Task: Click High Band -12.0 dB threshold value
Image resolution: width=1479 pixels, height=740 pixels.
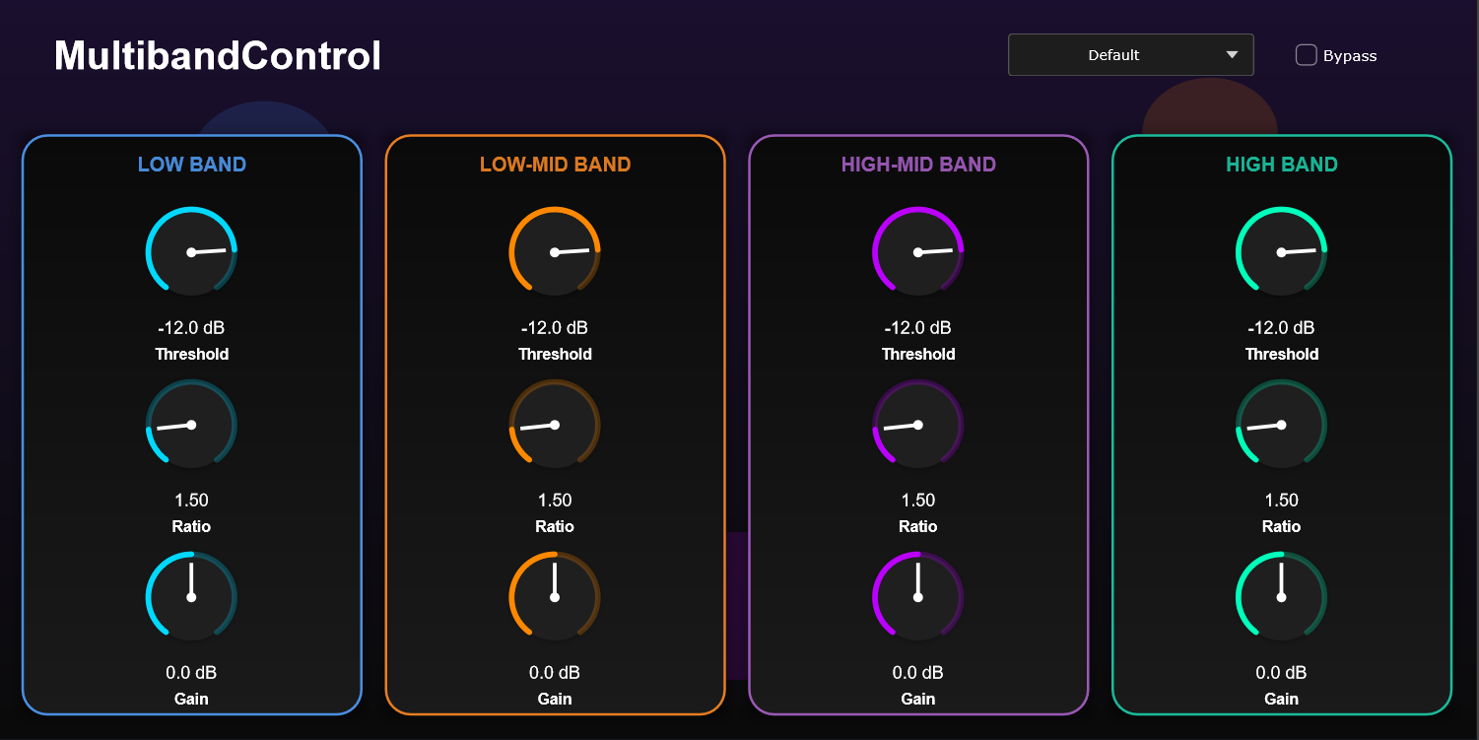Action: pos(1281,327)
